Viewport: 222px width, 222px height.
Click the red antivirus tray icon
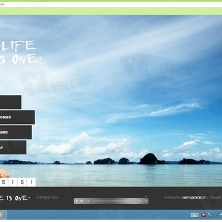[x=203, y=215]
